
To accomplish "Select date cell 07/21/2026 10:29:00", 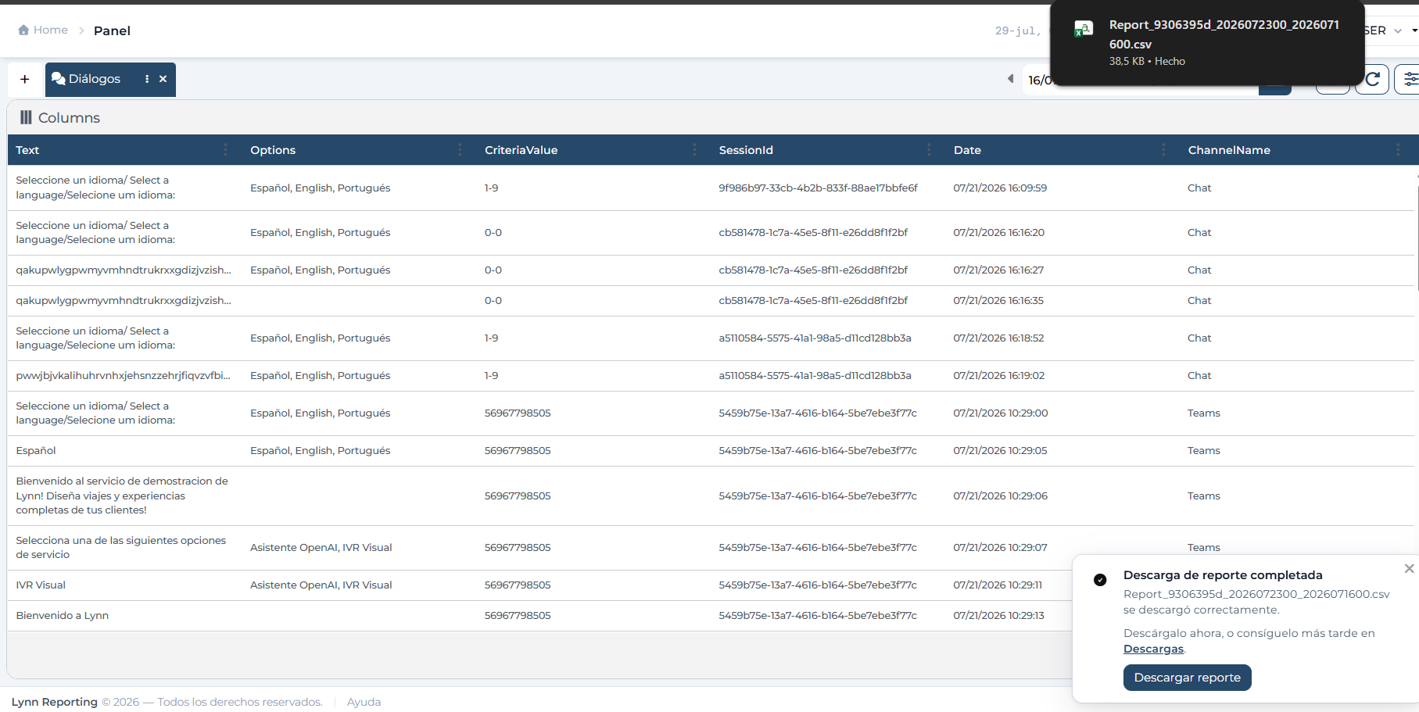I will point(1000,413).
